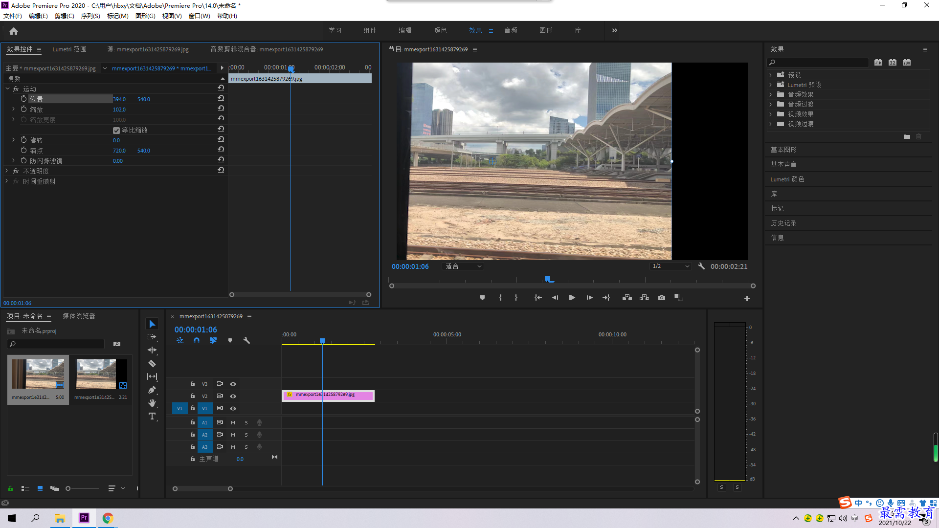
Task: Select the Type tool
Action: pyautogui.click(x=152, y=416)
